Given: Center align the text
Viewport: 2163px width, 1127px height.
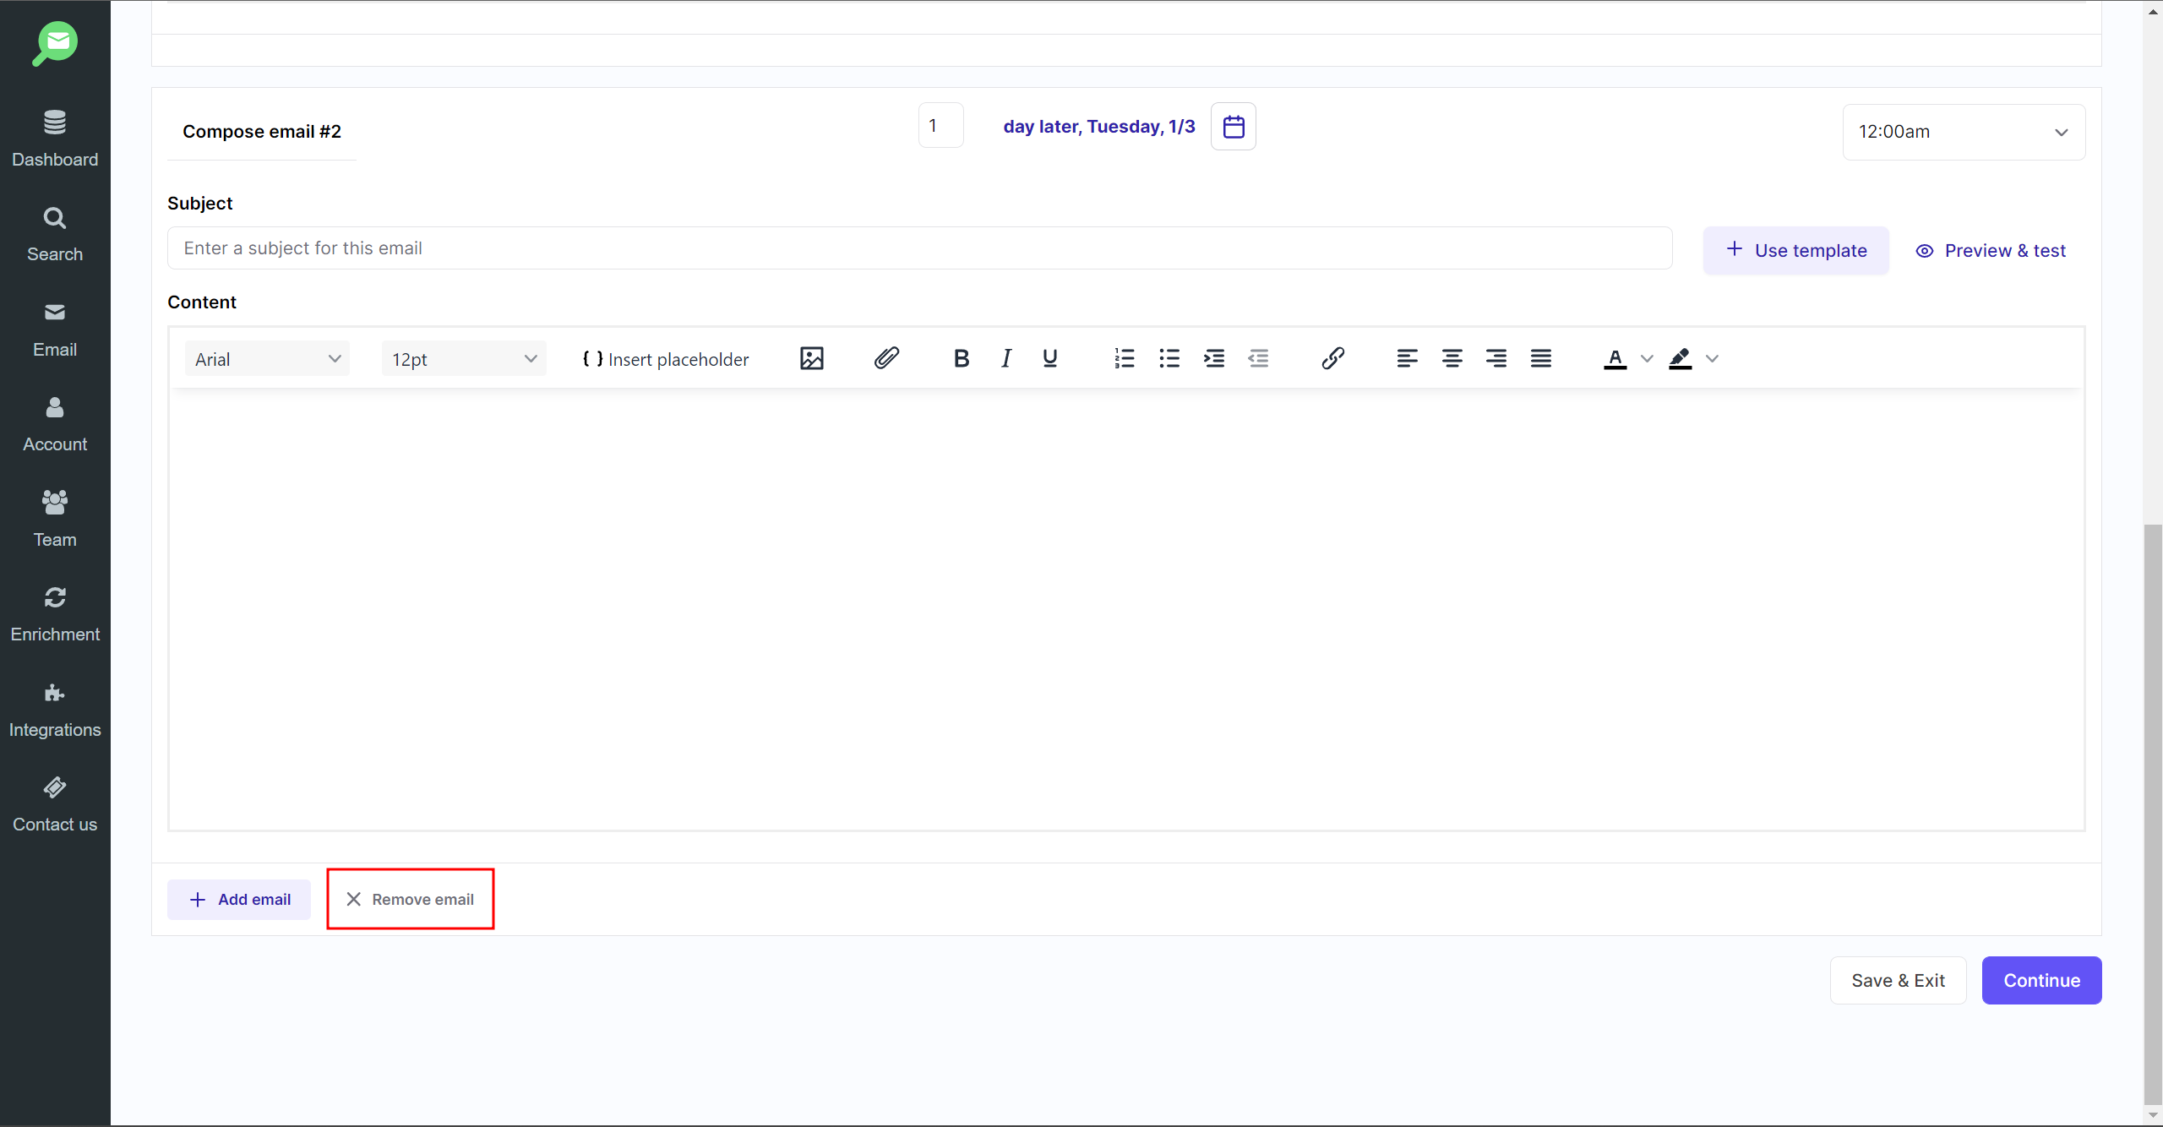Looking at the screenshot, I should coord(1452,358).
